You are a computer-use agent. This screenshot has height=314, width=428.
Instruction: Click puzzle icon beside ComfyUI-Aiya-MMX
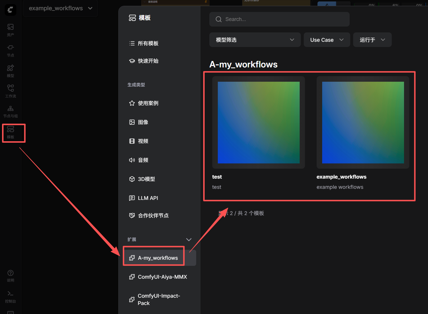(x=132, y=277)
